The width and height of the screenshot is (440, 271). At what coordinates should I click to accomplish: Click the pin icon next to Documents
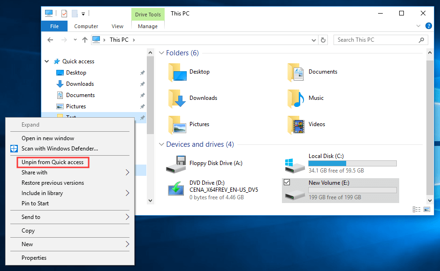click(143, 95)
